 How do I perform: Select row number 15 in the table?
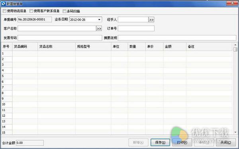tap(7, 132)
